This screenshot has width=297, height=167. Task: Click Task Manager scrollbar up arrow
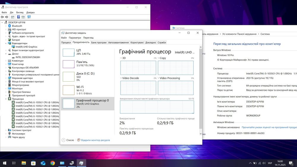(200, 47)
